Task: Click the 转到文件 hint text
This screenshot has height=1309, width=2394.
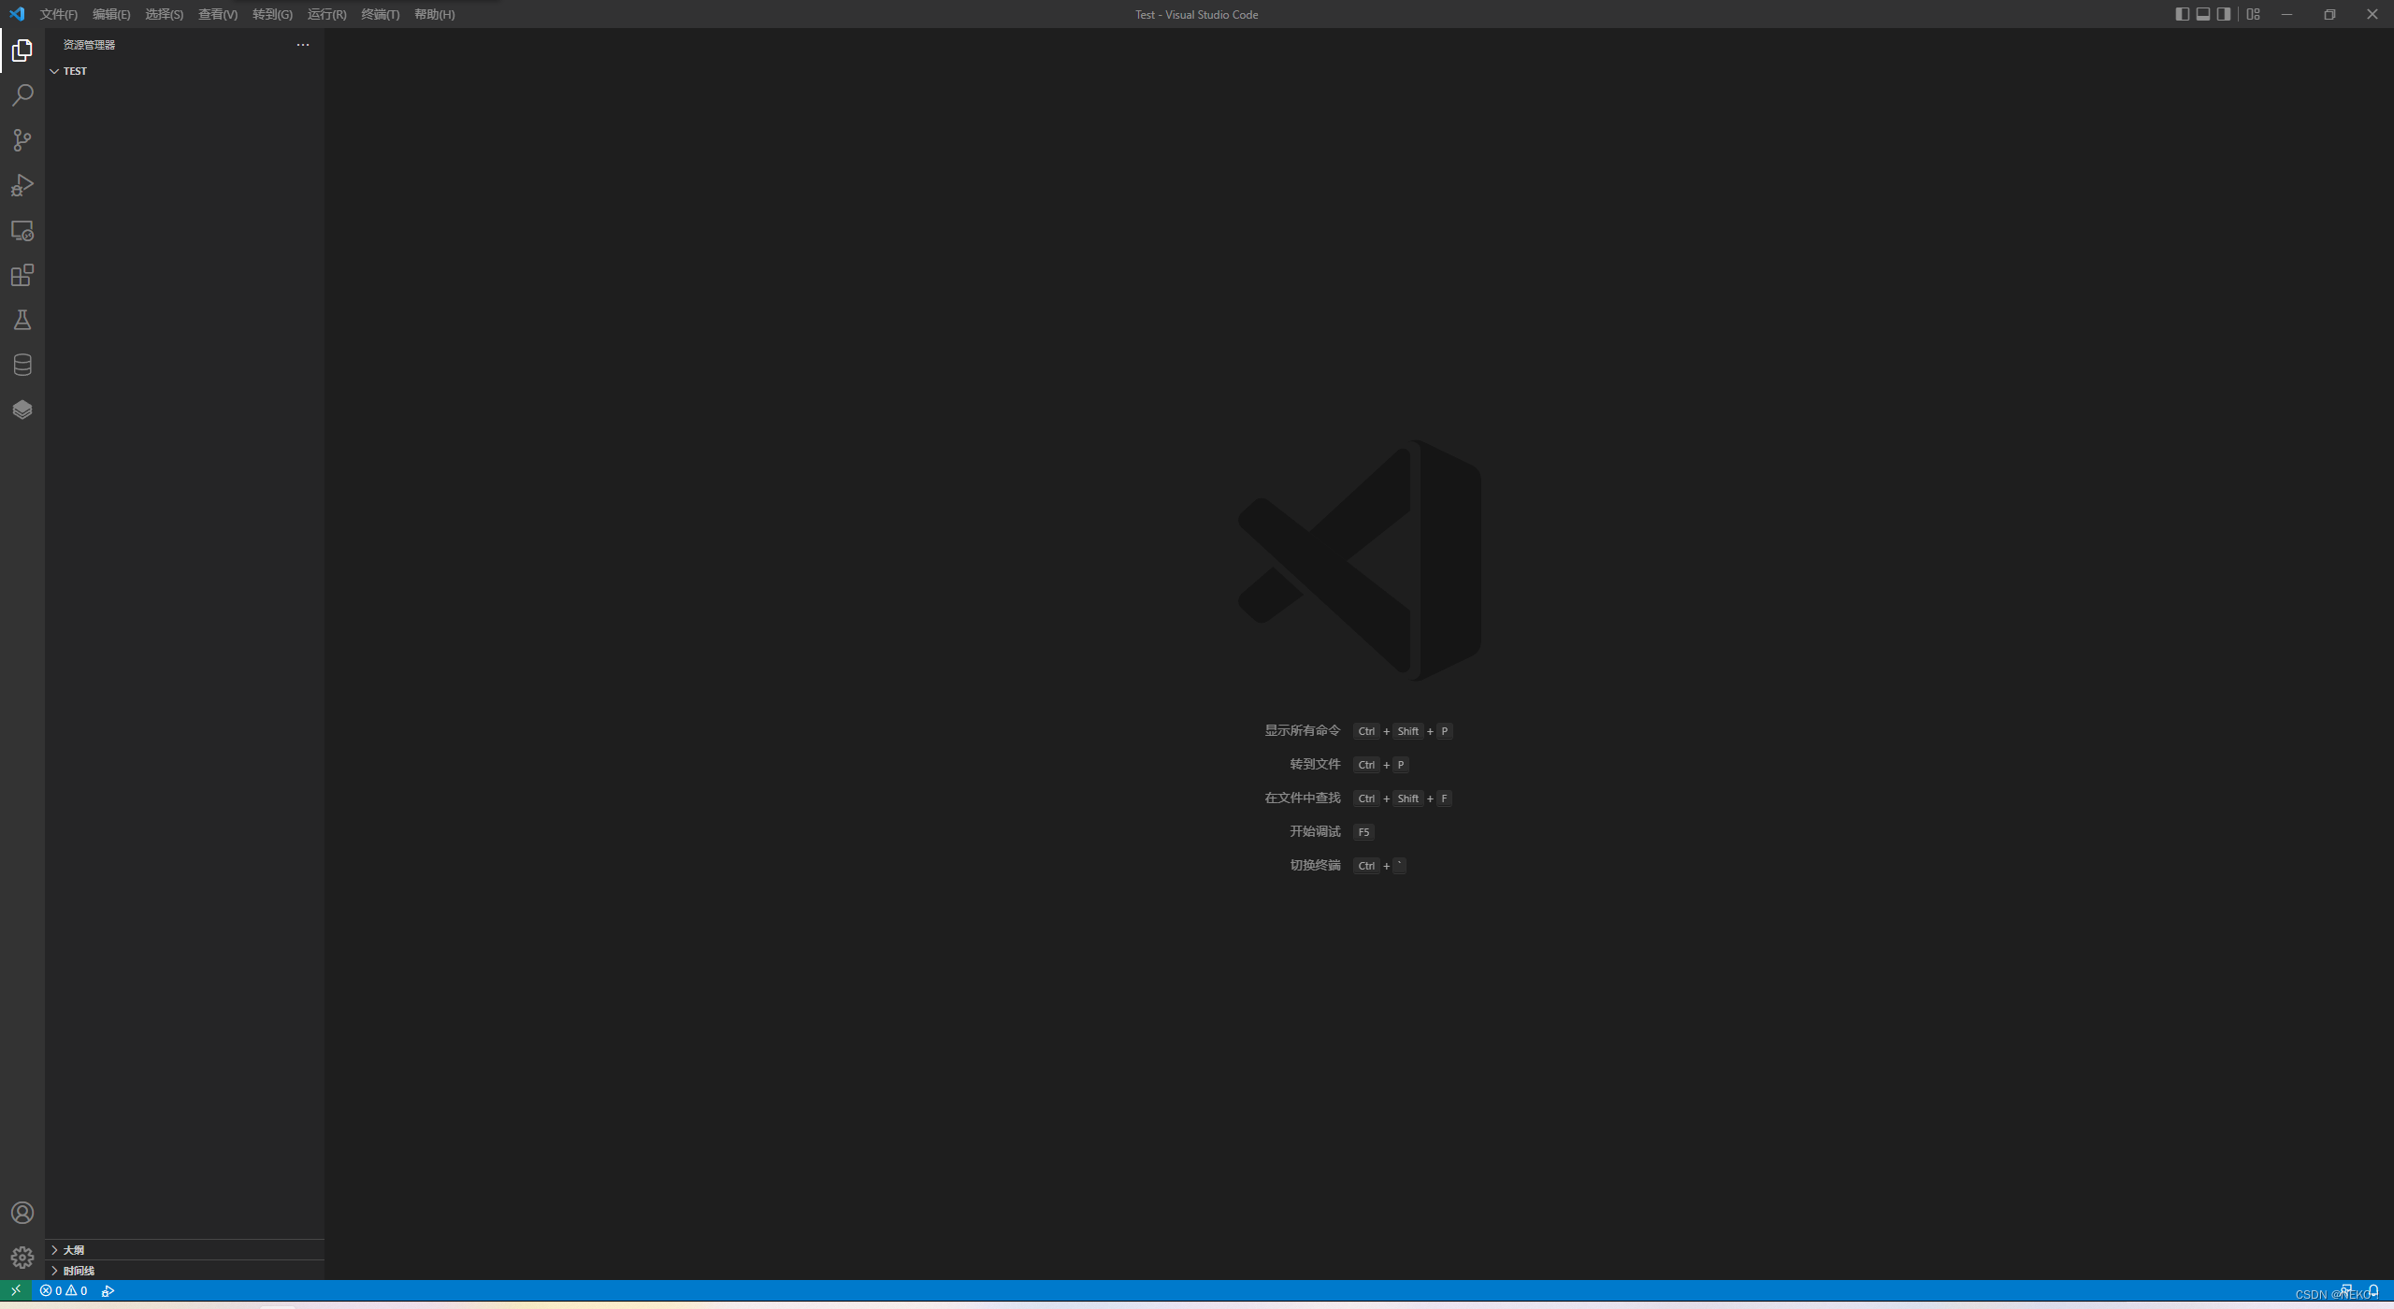Action: 1315,764
